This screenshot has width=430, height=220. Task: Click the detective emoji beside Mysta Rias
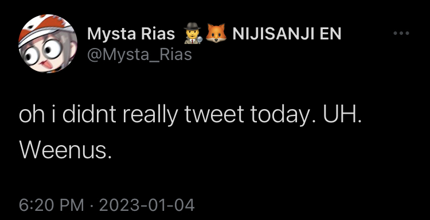point(193,33)
